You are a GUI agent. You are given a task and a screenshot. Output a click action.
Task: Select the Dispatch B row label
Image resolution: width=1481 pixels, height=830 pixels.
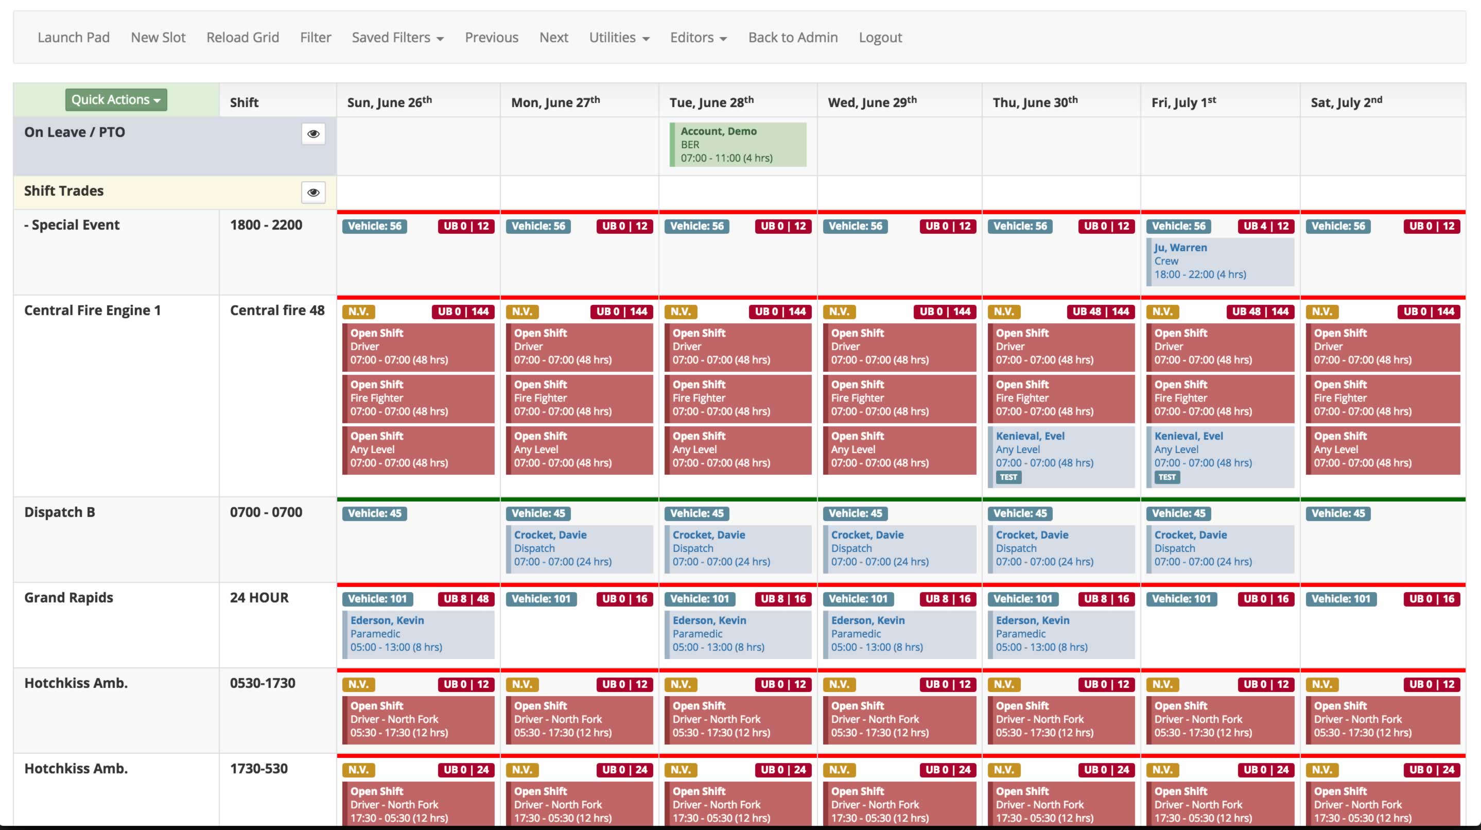[x=60, y=512]
